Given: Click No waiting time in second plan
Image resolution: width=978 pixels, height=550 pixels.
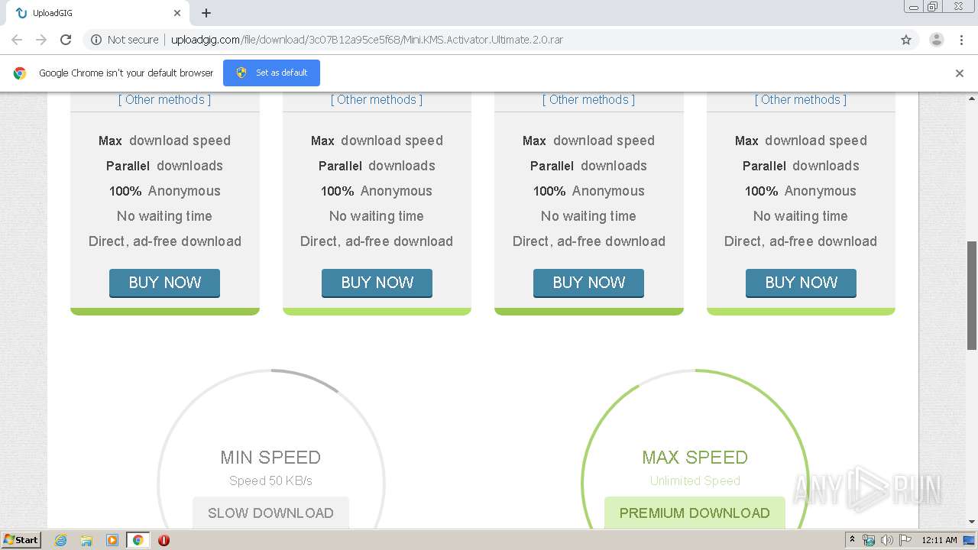Looking at the screenshot, I should [377, 216].
